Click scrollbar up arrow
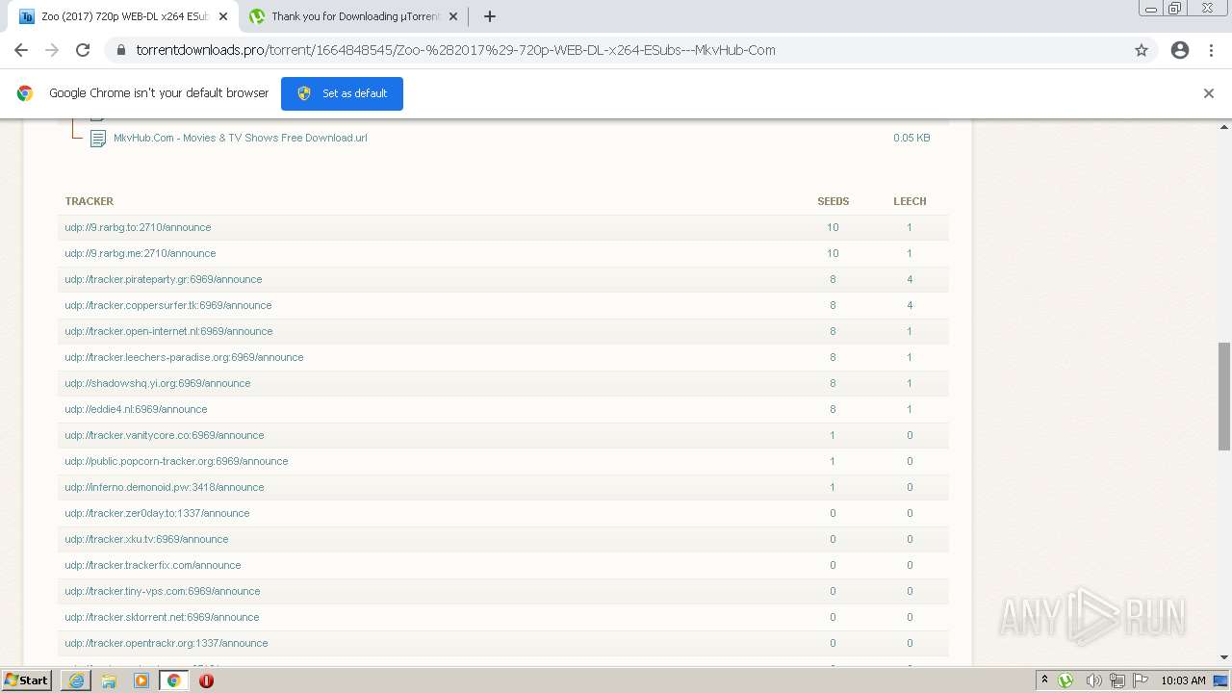Screen dimensions: 1232x693 pos(1224,126)
